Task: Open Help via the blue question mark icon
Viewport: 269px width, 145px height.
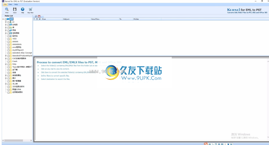Action: (22, 10)
